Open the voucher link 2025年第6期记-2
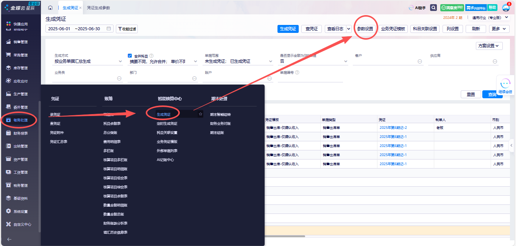 (x=393, y=128)
